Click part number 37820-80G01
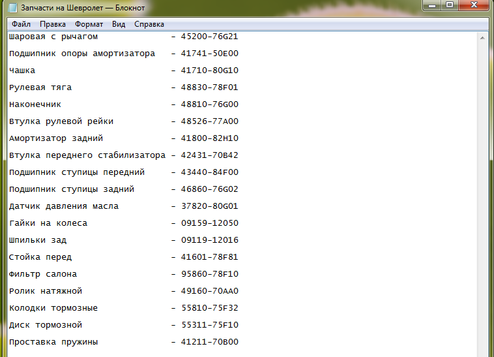 click(x=209, y=206)
